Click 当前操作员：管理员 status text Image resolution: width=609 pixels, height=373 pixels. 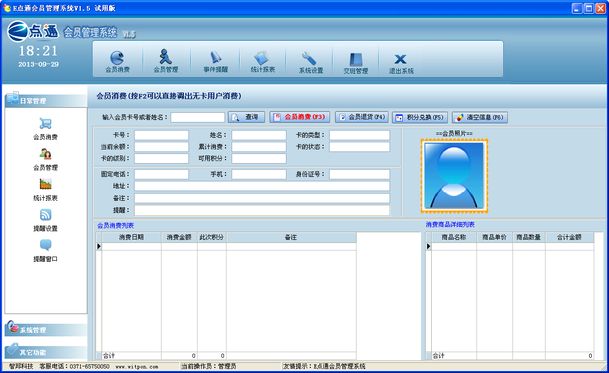[209, 366]
